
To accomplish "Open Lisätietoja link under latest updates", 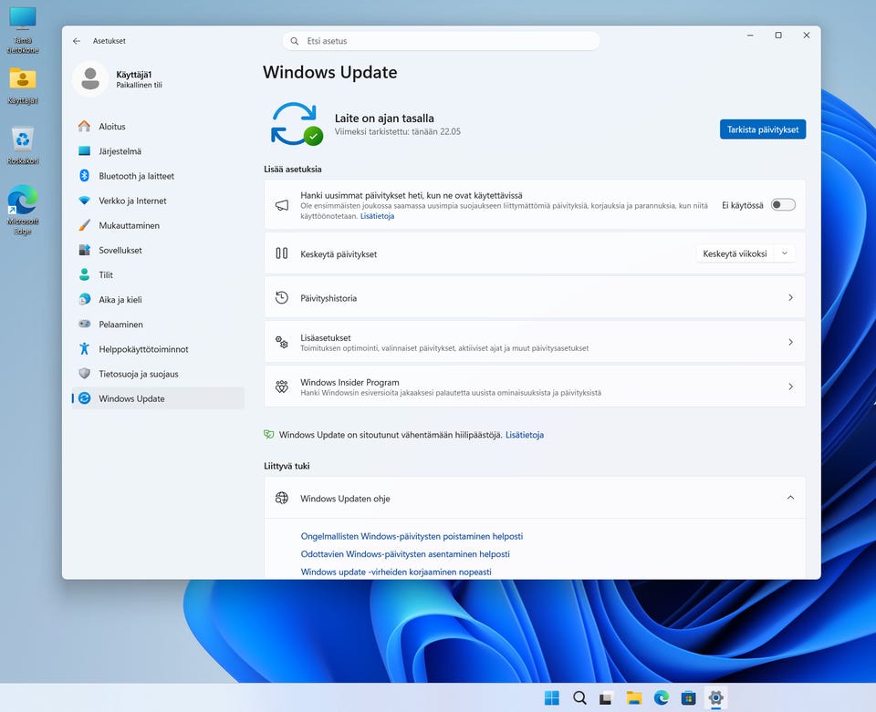I will point(377,216).
